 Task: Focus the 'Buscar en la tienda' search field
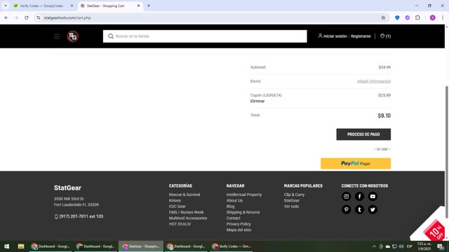point(205,36)
